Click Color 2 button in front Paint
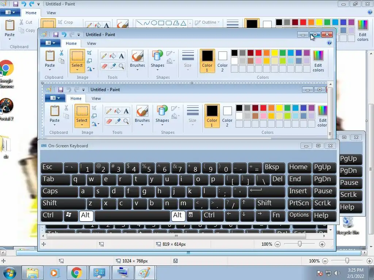 [x=222, y=61]
